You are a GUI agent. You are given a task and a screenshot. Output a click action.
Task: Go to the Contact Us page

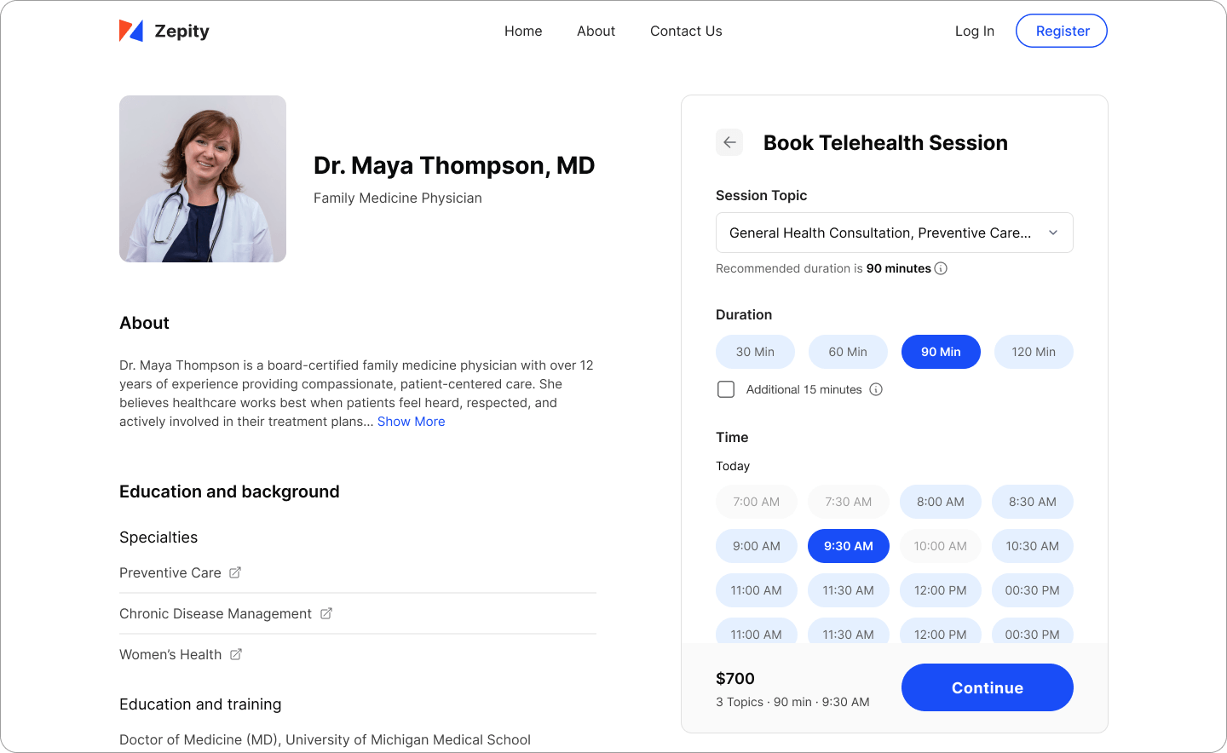(x=686, y=31)
